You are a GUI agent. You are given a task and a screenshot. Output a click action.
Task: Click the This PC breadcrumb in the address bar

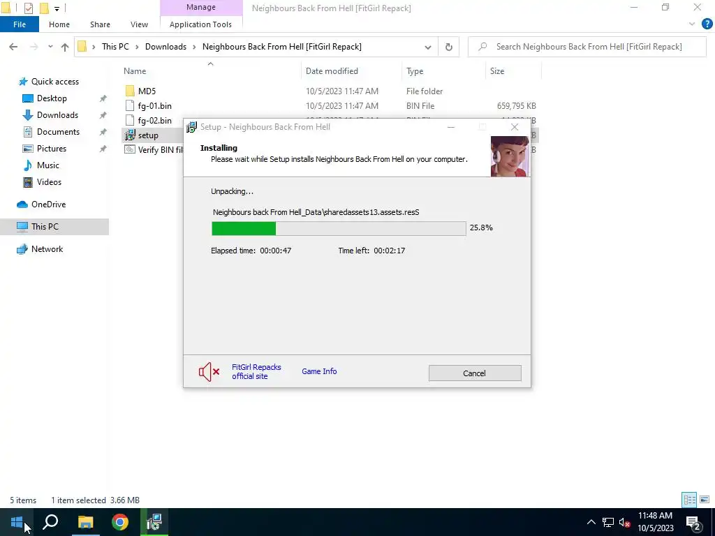[115, 47]
